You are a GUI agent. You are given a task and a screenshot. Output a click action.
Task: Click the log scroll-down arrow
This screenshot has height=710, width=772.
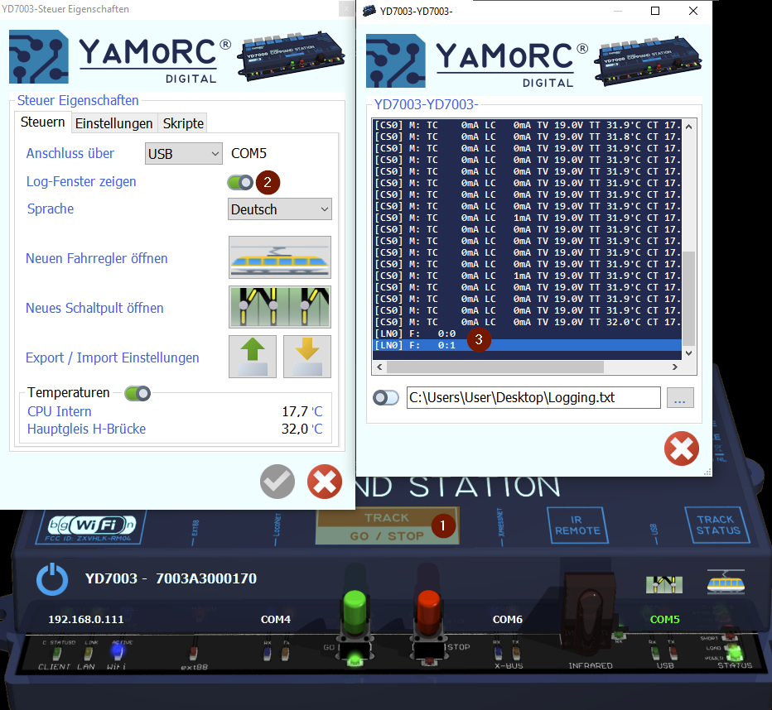tap(689, 353)
